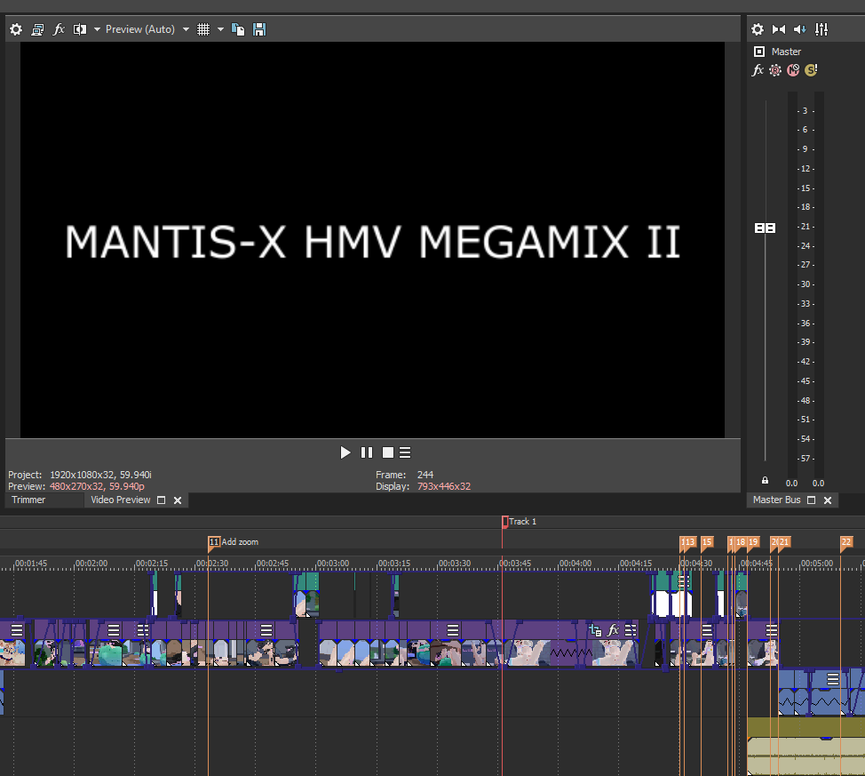Select the Master Bus tab
The height and width of the screenshot is (776, 865).
coord(777,500)
